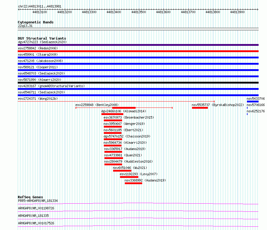Open dgv2466n106 (Alsmadi2014) variant
This screenshot has width=267, height=230.
pyautogui.click(x=124, y=111)
